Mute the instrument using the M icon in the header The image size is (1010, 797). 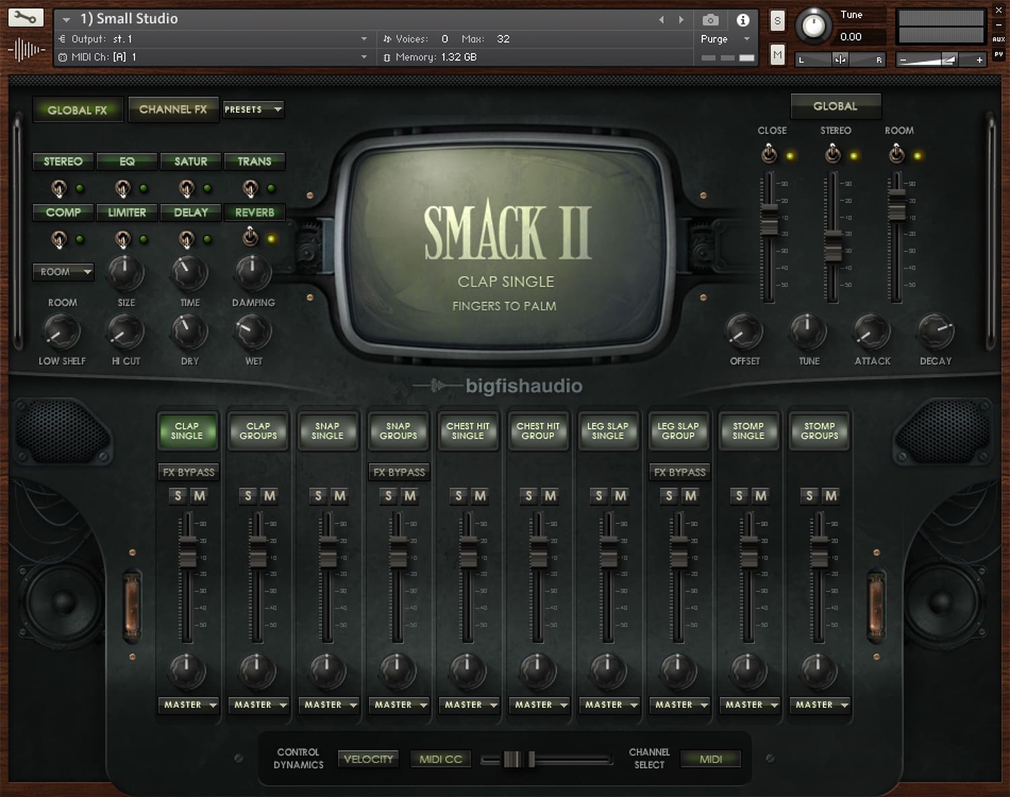coord(777,55)
